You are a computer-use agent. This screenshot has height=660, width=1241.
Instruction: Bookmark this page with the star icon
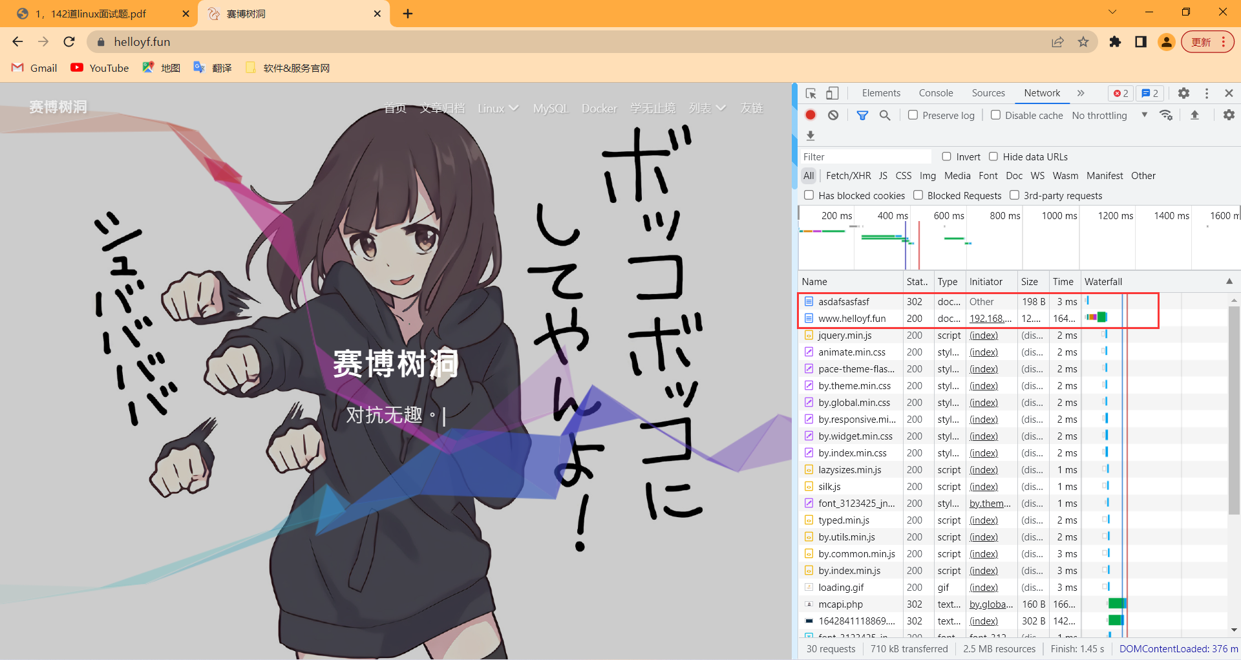(1083, 42)
